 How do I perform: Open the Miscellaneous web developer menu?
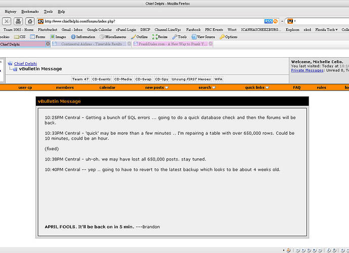(x=113, y=37)
